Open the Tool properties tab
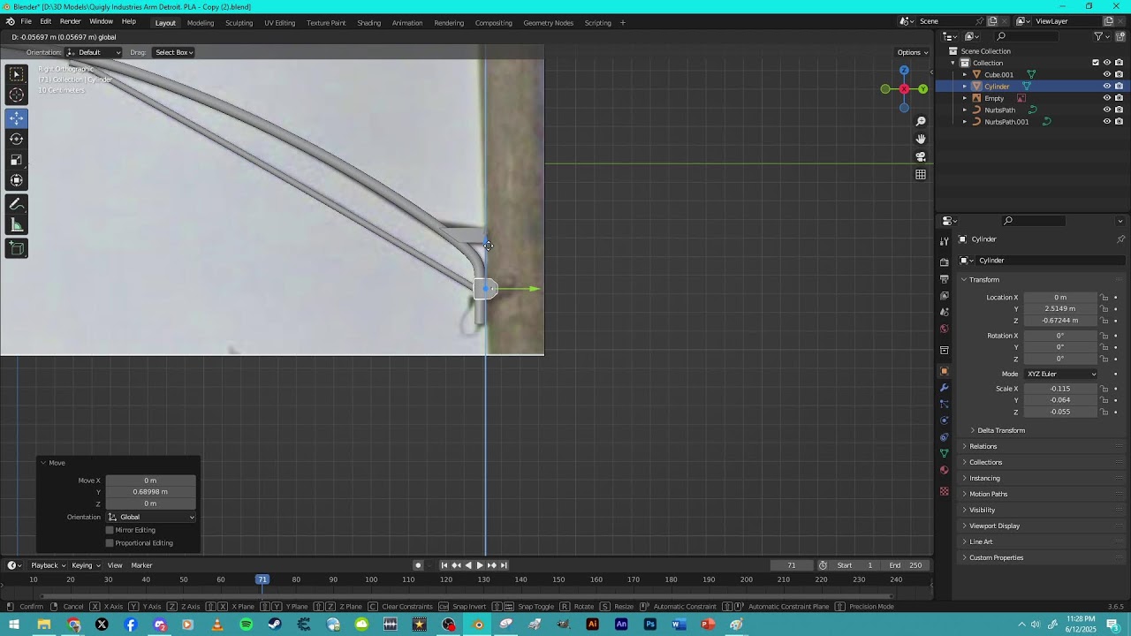This screenshot has height=636, width=1131. point(944,241)
